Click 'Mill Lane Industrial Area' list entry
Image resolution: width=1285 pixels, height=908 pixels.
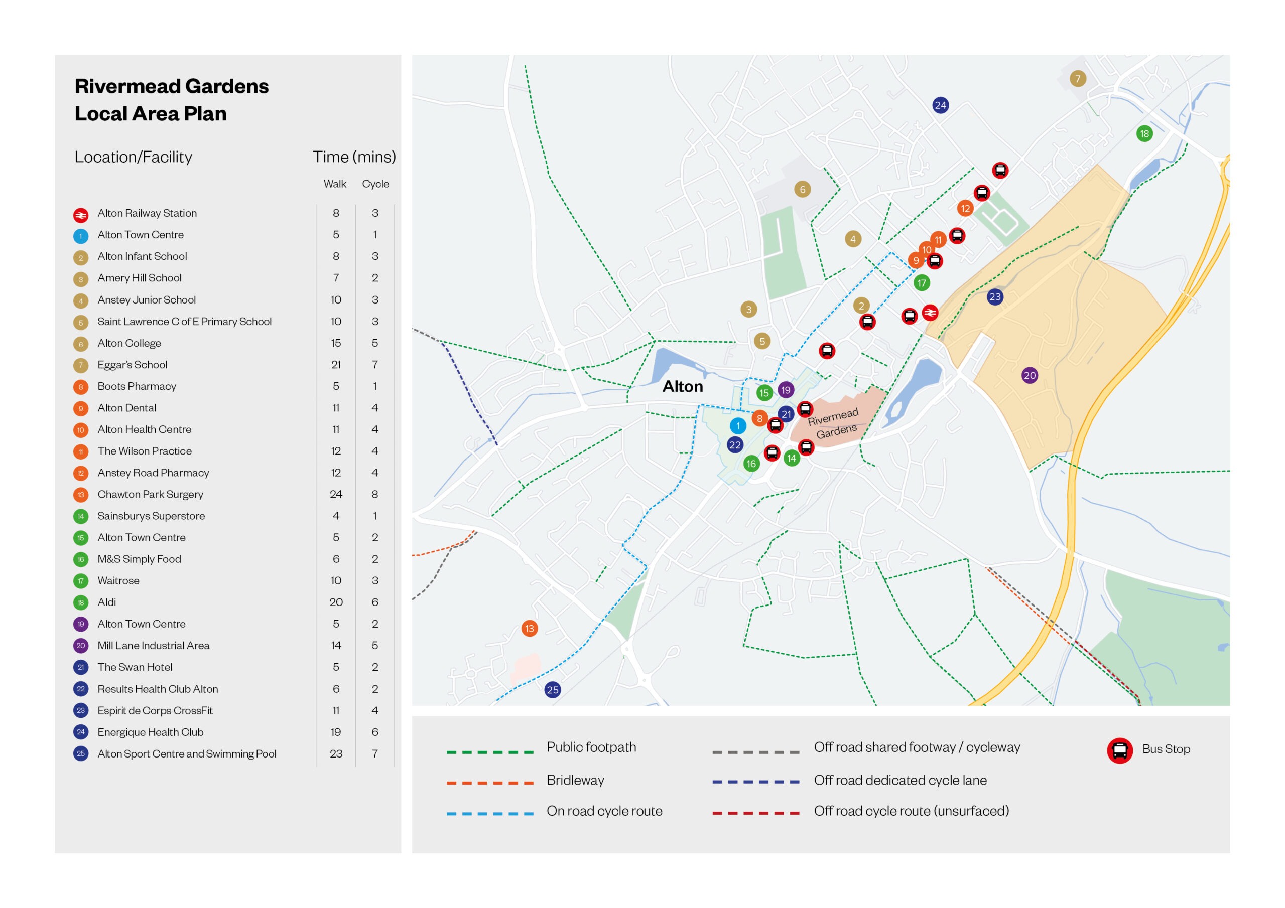pos(154,646)
